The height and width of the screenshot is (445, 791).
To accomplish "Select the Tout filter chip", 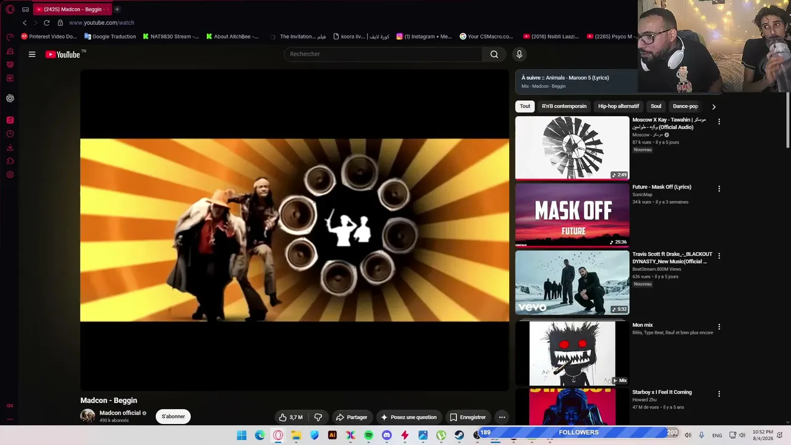I will point(525,106).
